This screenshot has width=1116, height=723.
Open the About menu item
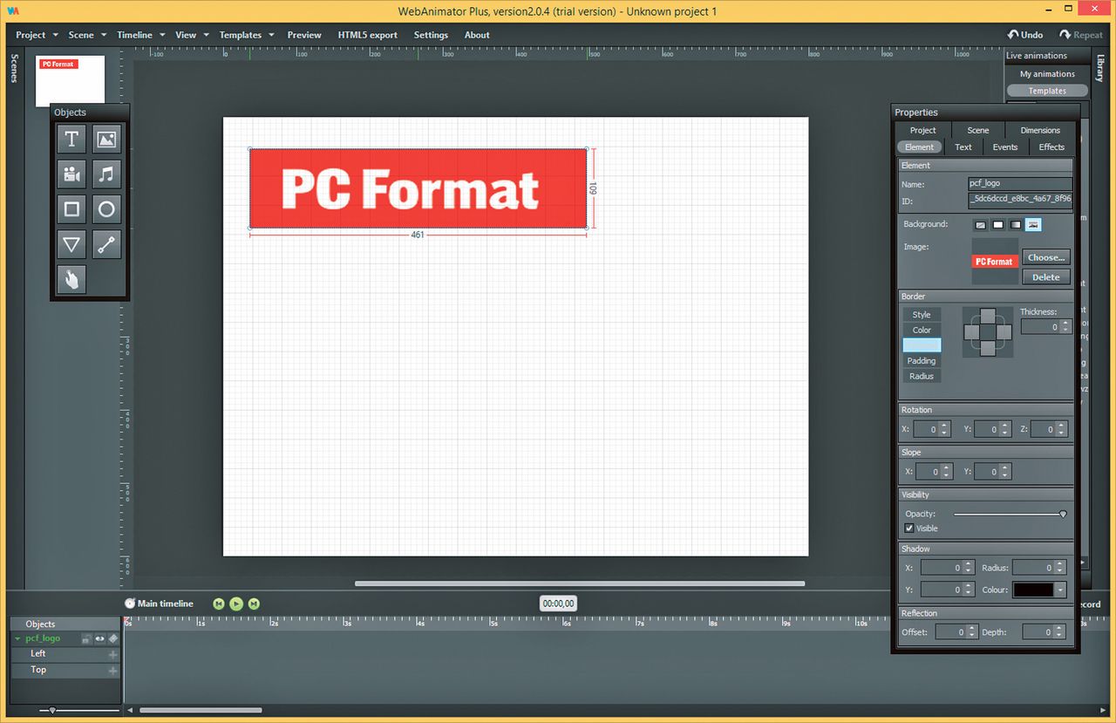point(477,35)
